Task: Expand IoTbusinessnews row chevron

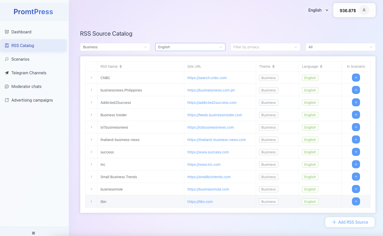Action: pos(91,127)
